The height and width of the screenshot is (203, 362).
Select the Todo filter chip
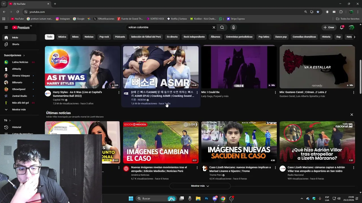click(49, 37)
